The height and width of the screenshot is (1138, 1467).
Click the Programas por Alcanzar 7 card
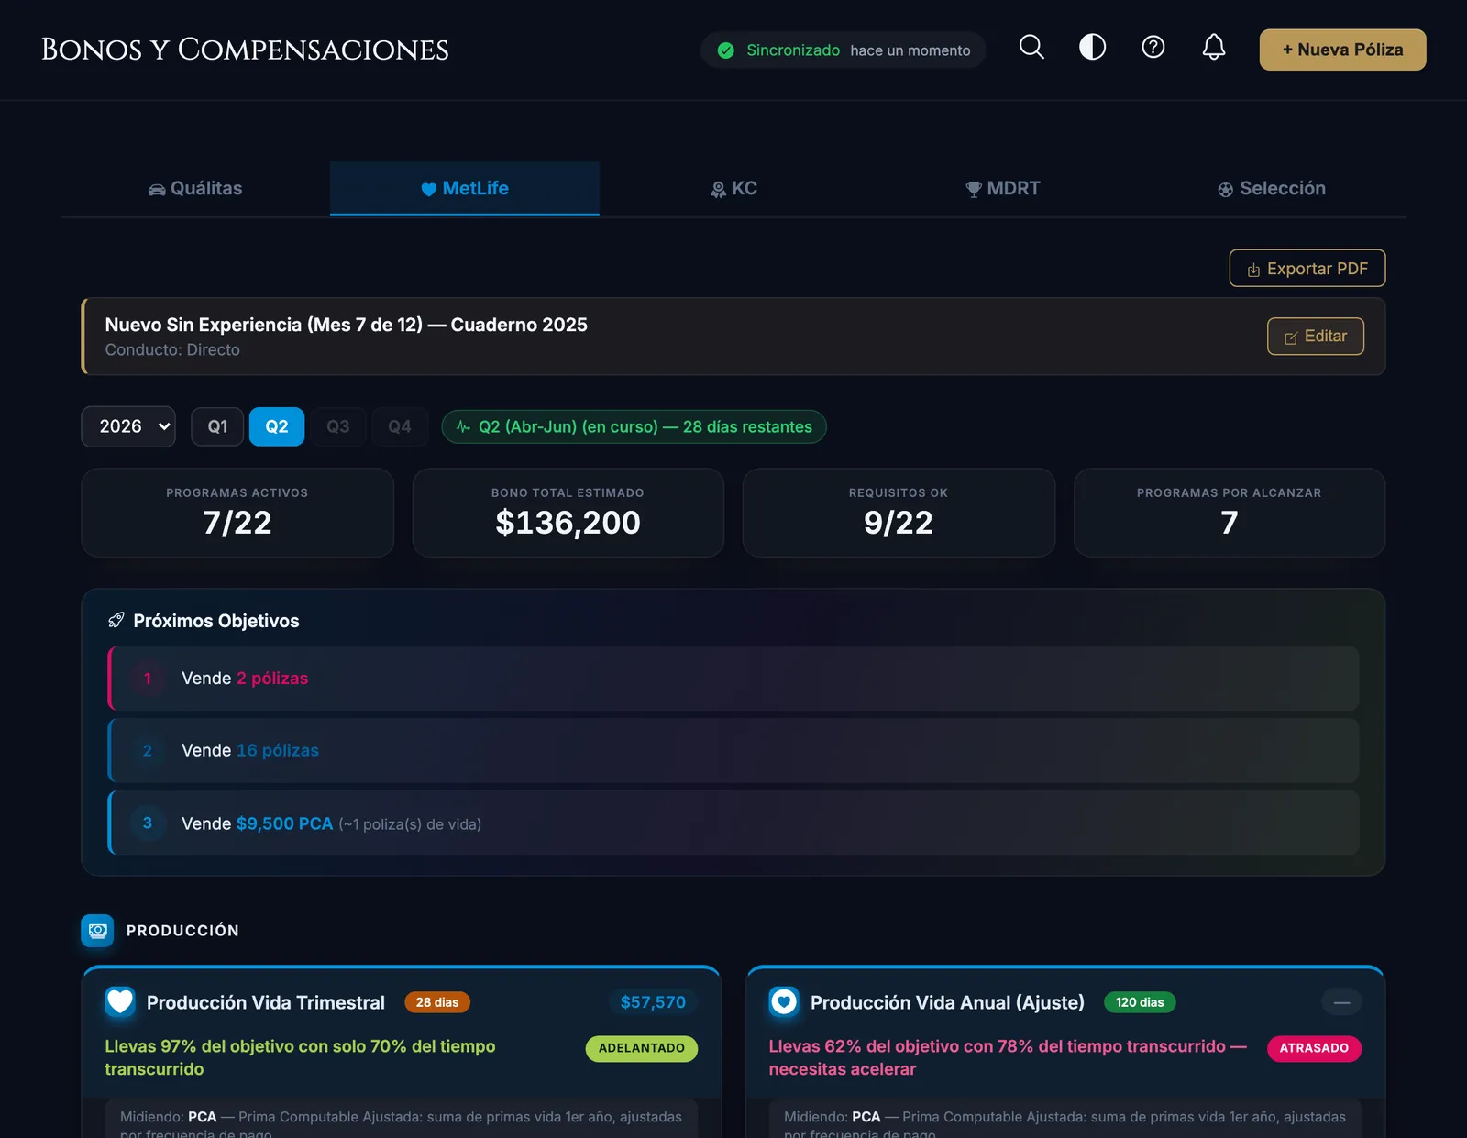[1230, 513]
